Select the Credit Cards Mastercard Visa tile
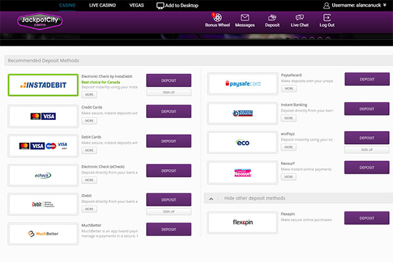 [43, 117]
